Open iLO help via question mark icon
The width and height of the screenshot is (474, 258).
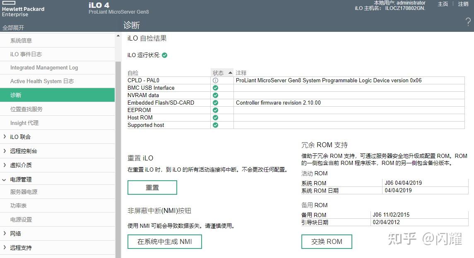pyautogui.click(x=468, y=21)
